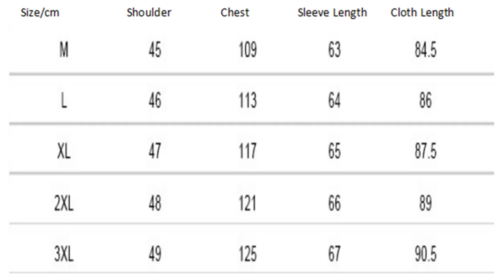Click the Shoulder column header
Viewport: 497px width, 278px height.
(149, 13)
